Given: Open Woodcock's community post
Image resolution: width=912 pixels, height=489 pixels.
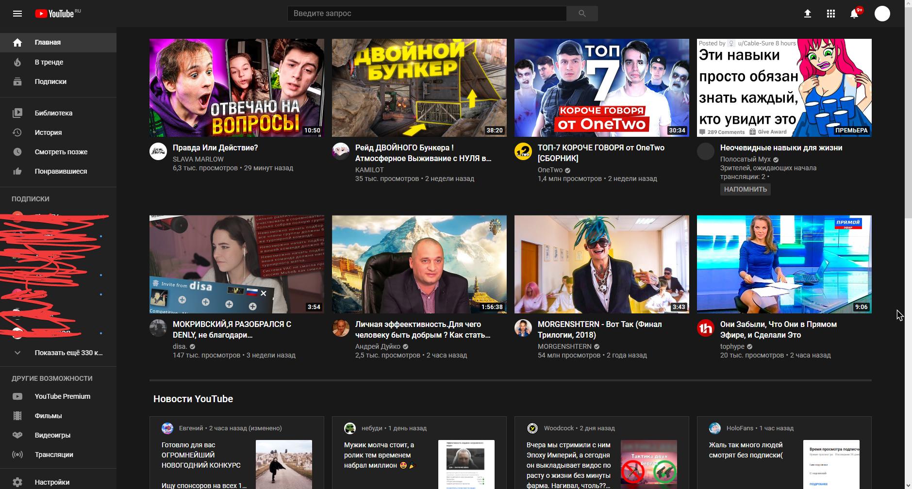Looking at the screenshot, I should [x=602, y=453].
